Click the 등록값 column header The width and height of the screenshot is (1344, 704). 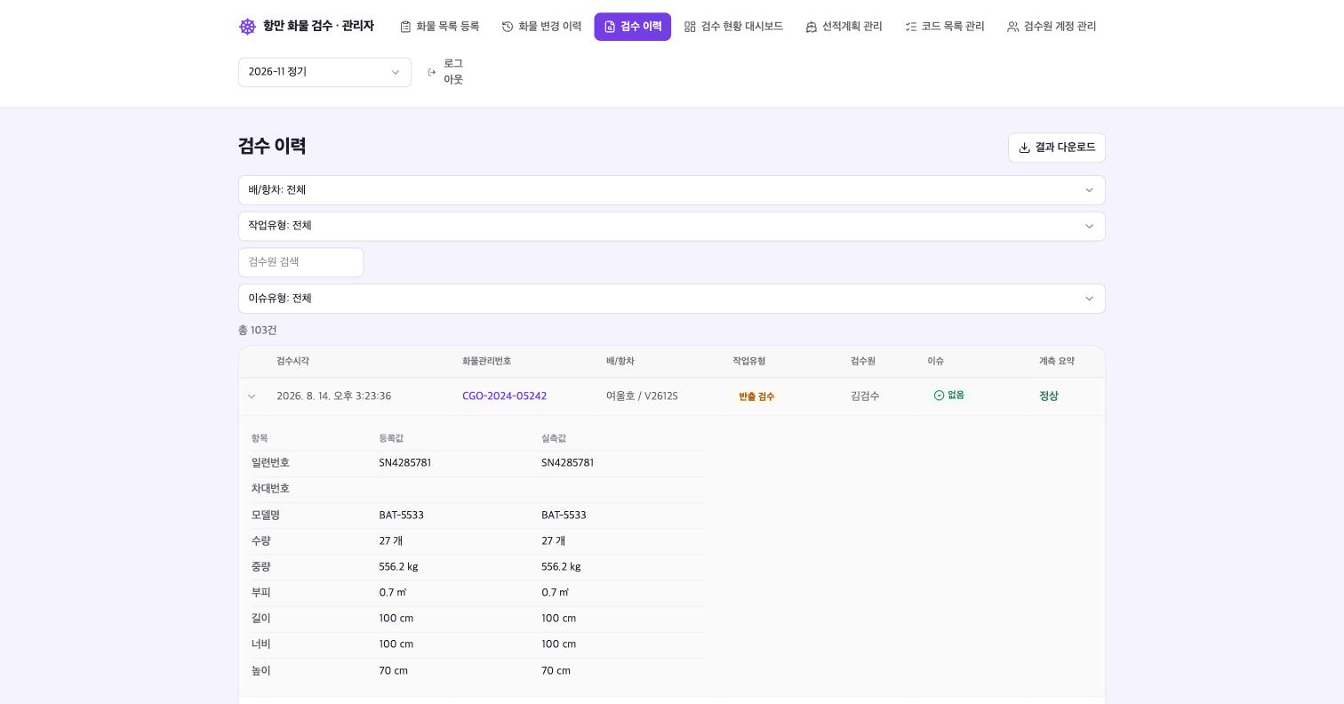pyautogui.click(x=391, y=438)
